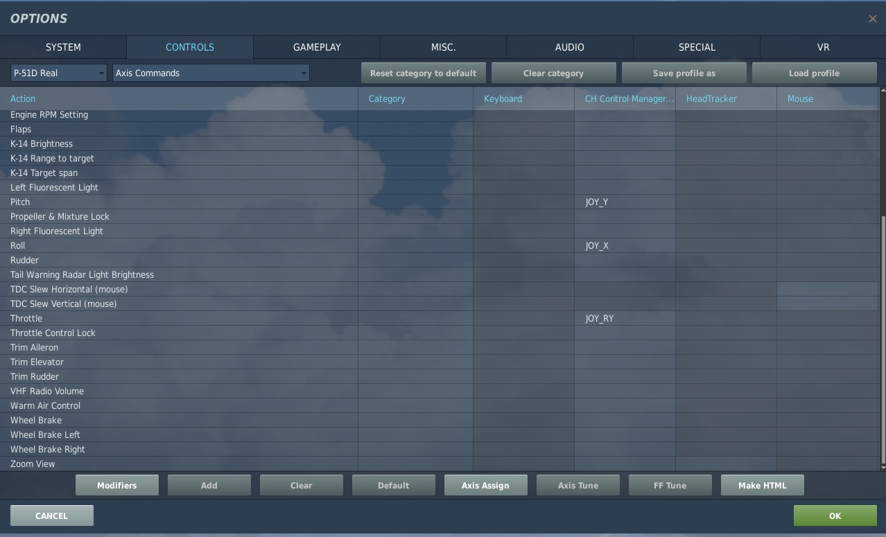The width and height of the screenshot is (886, 537).
Task: Click the scrollbar down arrow
Action: [x=883, y=468]
